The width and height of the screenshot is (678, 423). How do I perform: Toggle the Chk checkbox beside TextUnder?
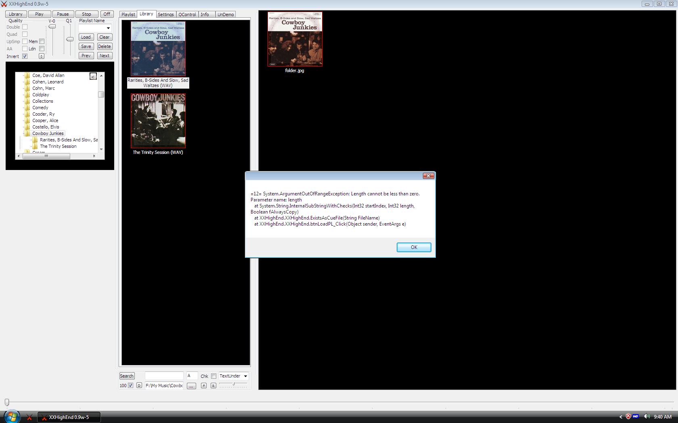coord(213,376)
